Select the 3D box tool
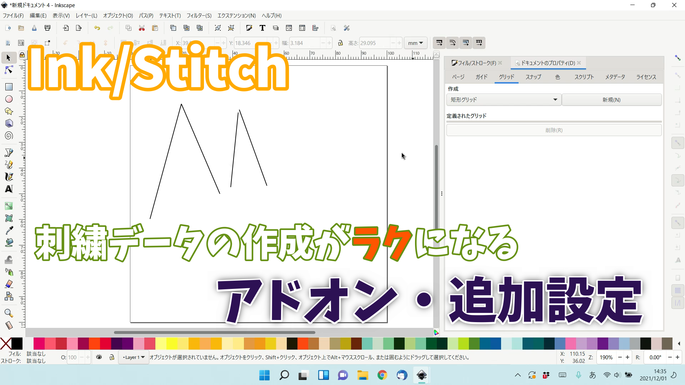Screen dimensions: 685x385 [x=9, y=123]
